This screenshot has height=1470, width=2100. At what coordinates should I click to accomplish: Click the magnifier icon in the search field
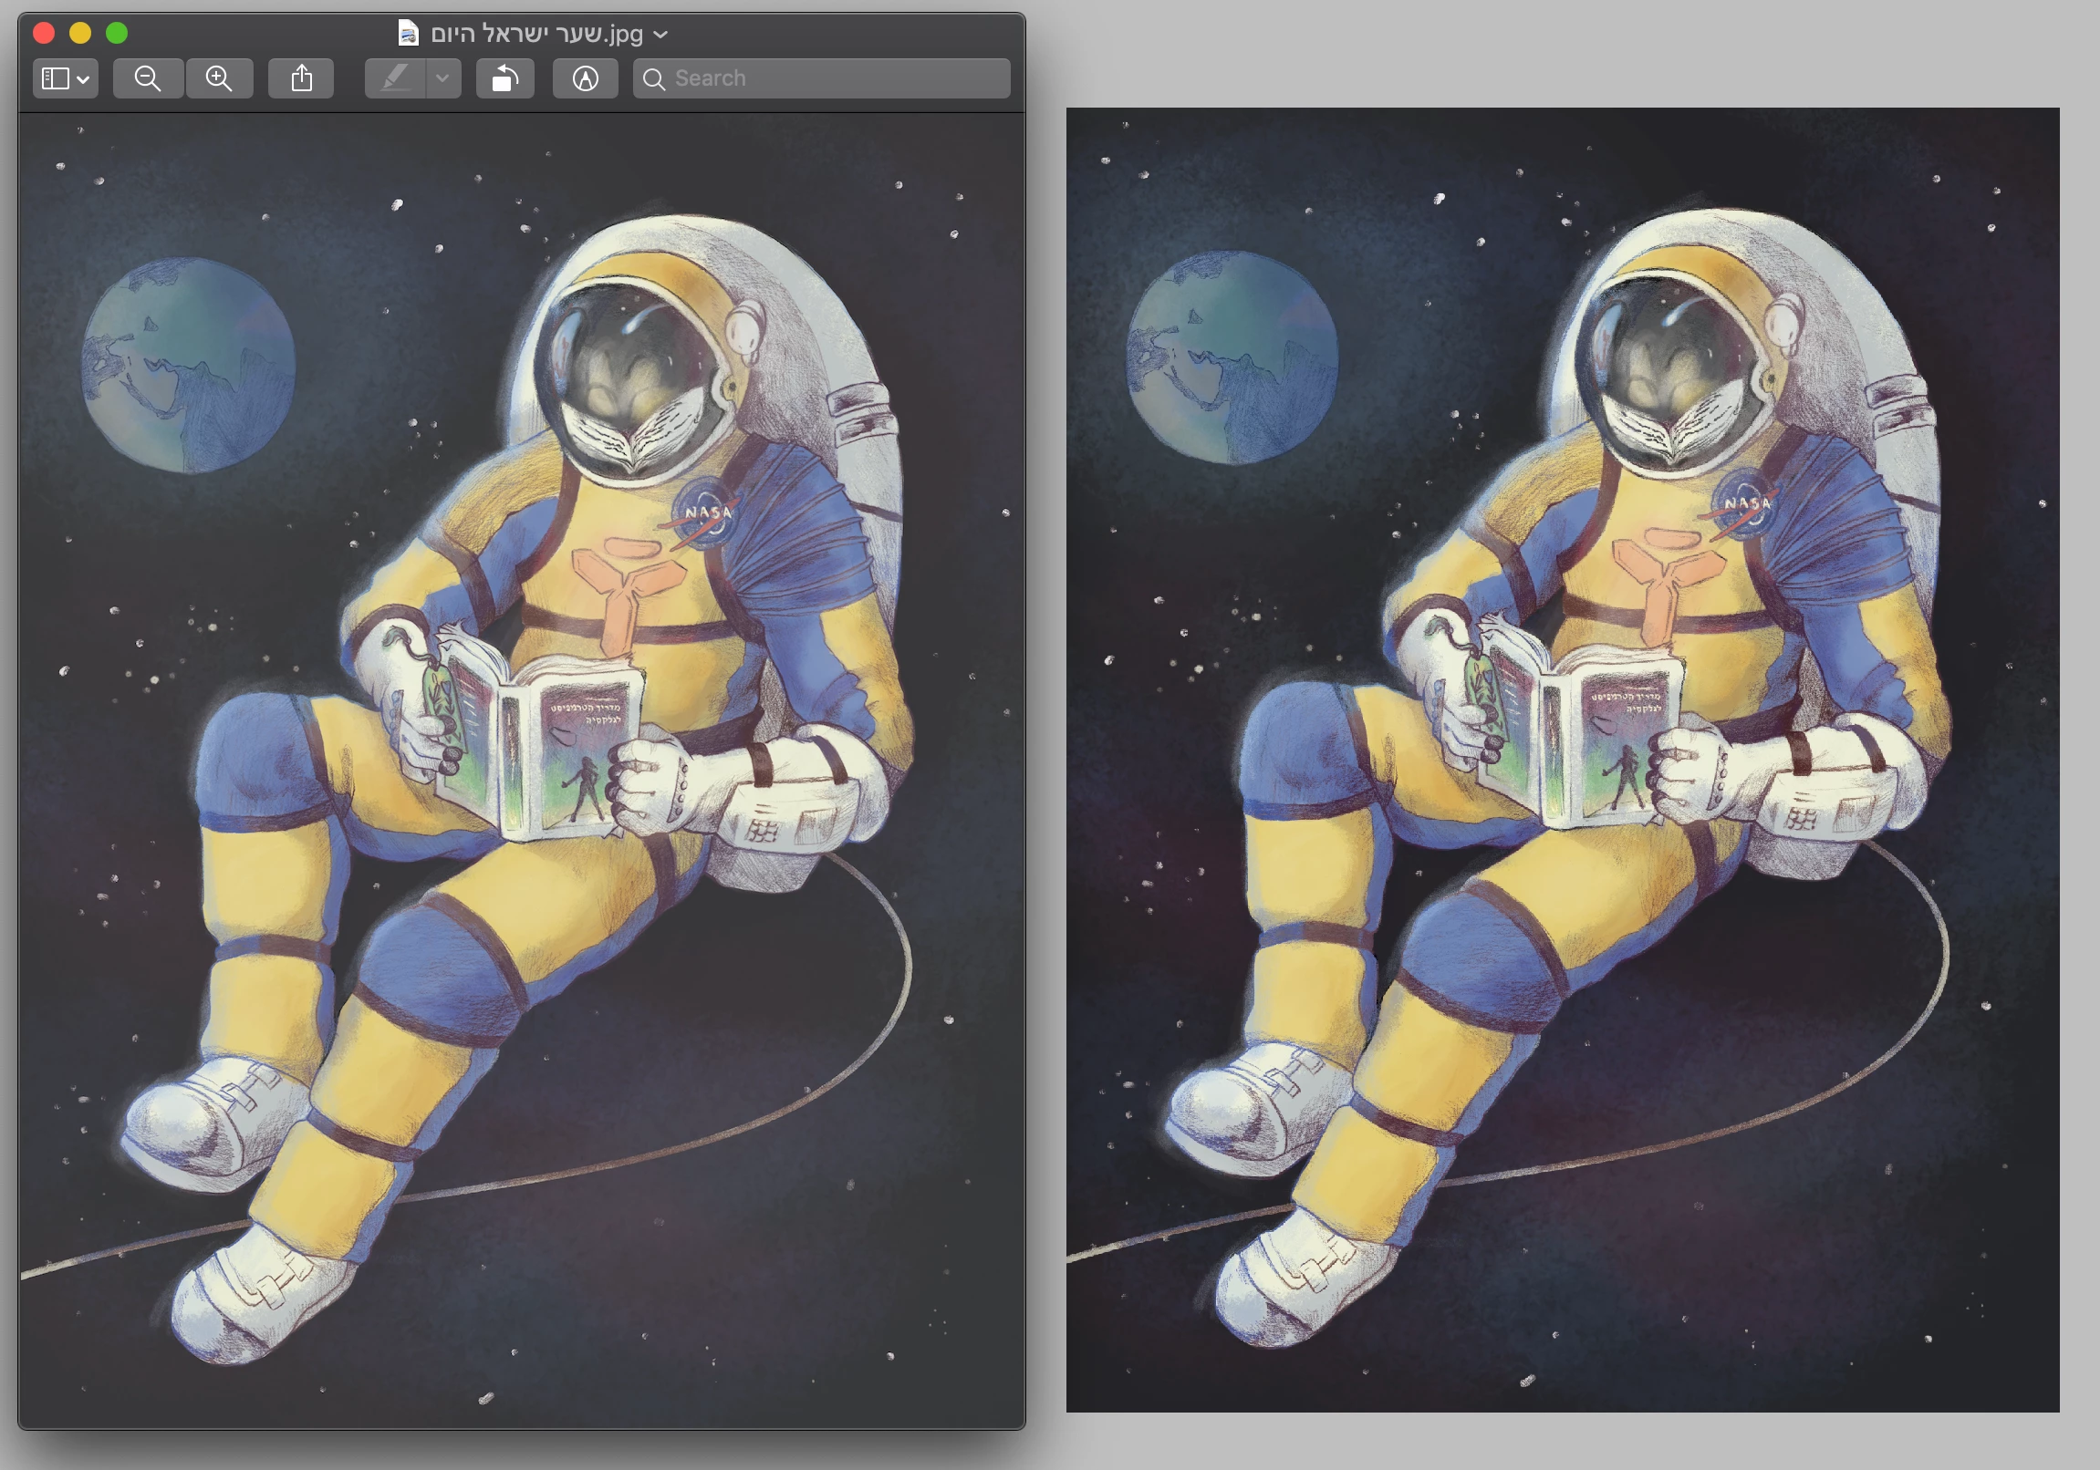[x=653, y=79]
